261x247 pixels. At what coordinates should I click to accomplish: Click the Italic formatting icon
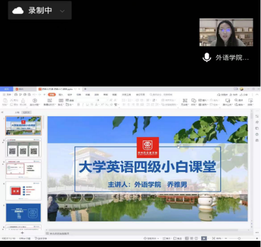coord(83,104)
